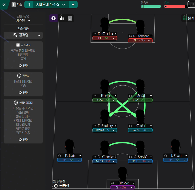Click person icon next to D. Godín
Screen dimensions: 195x190
95,157
